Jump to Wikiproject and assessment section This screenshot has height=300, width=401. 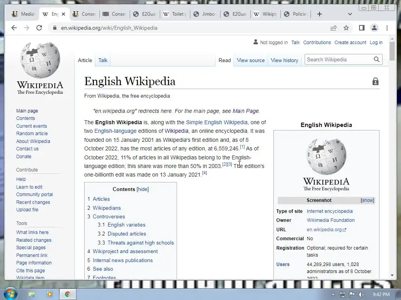[x=123, y=251]
